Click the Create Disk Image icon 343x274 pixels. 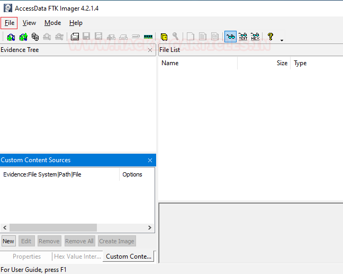click(x=75, y=37)
